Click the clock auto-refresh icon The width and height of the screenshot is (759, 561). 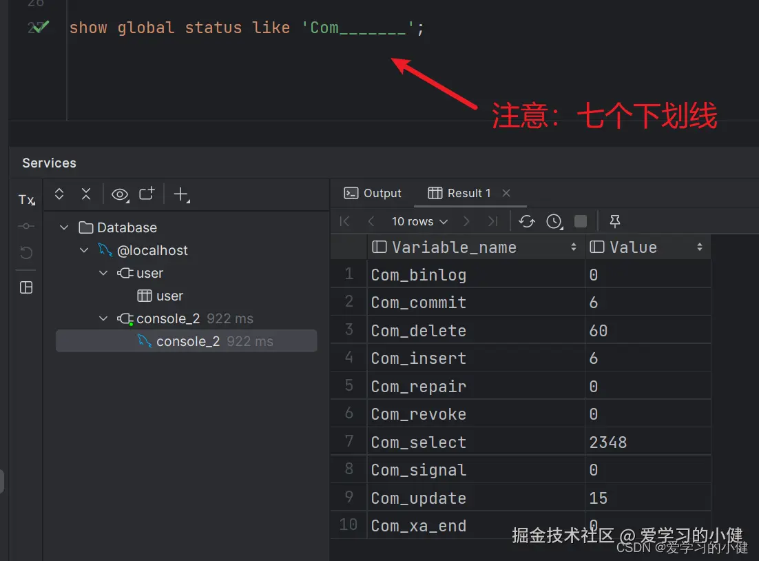pos(554,222)
